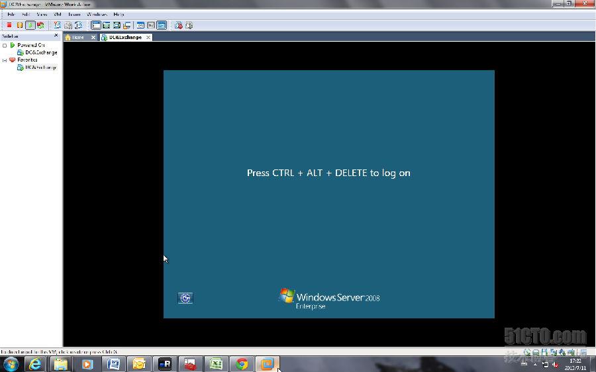Screen dimensions: 596x372
Task: Collapse the Favorites tree group
Action: click(x=5, y=60)
